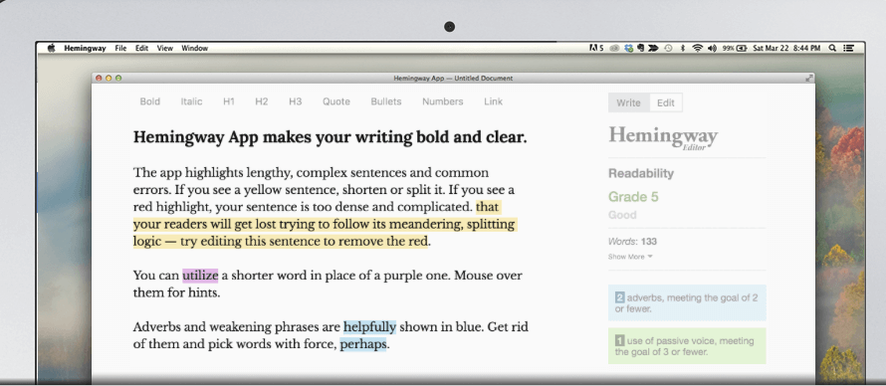Open the Edit menu in menu bar
The width and height of the screenshot is (886, 386).
141,49
